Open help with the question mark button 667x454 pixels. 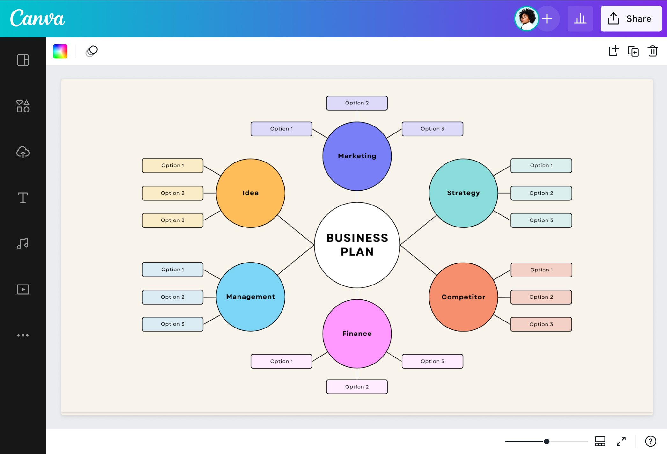[650, 442]
